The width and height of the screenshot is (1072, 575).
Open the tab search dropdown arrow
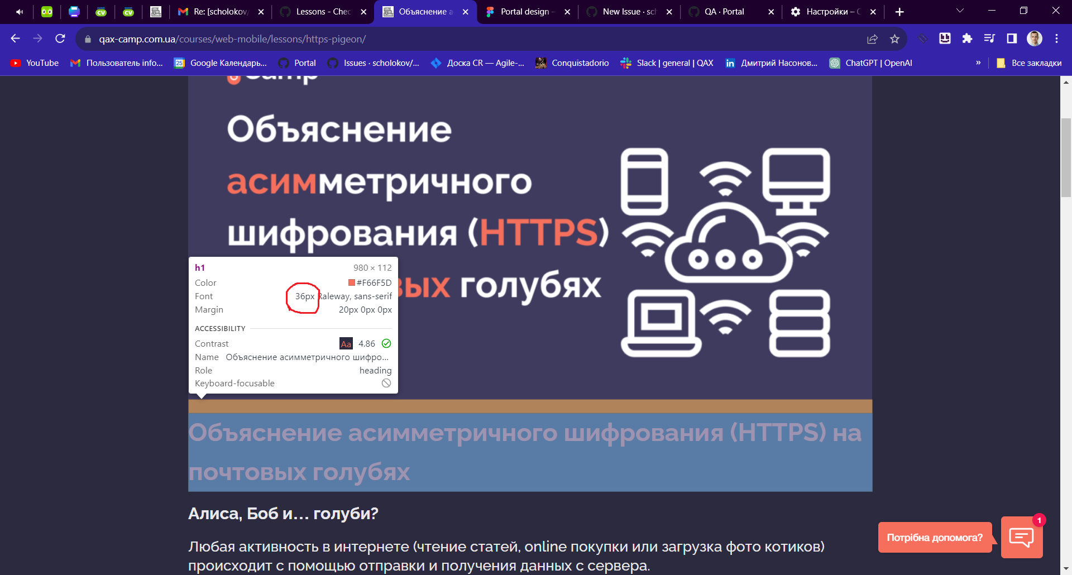point(959,10)
